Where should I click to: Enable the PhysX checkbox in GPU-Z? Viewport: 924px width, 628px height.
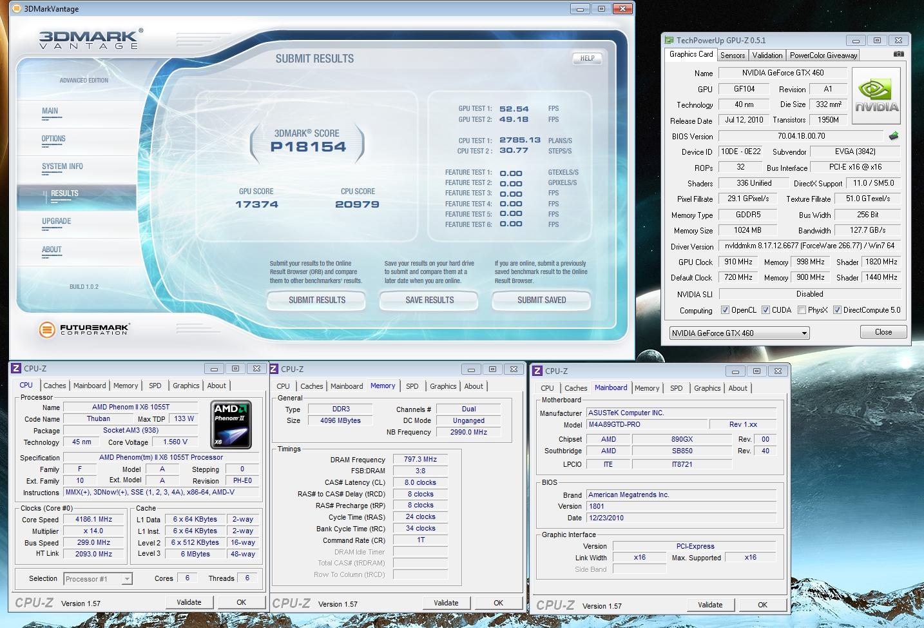802,310
